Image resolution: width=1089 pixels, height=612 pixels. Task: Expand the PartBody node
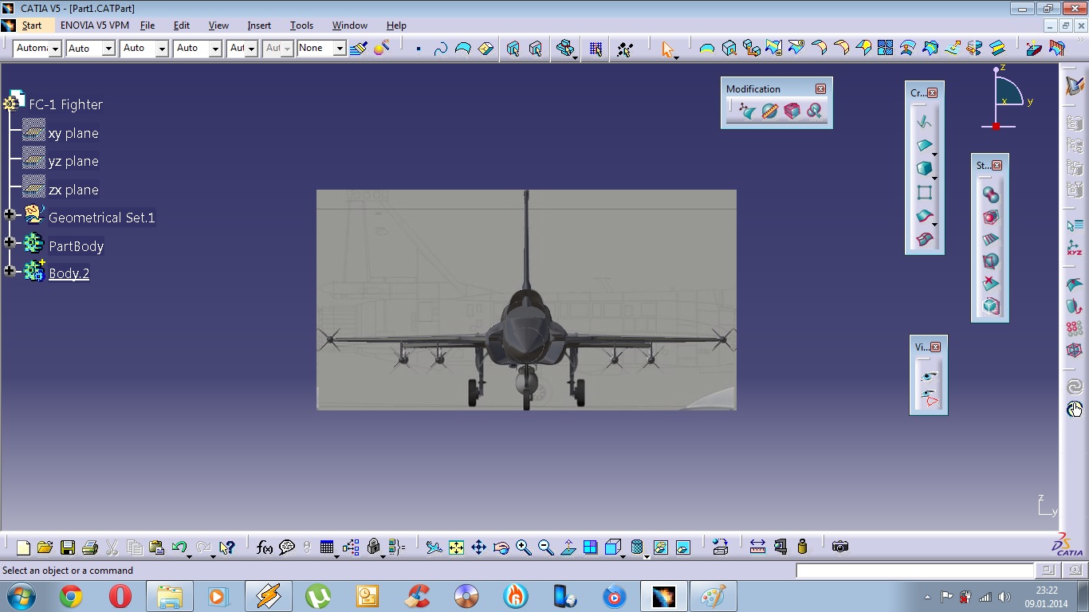pos(10,242)
